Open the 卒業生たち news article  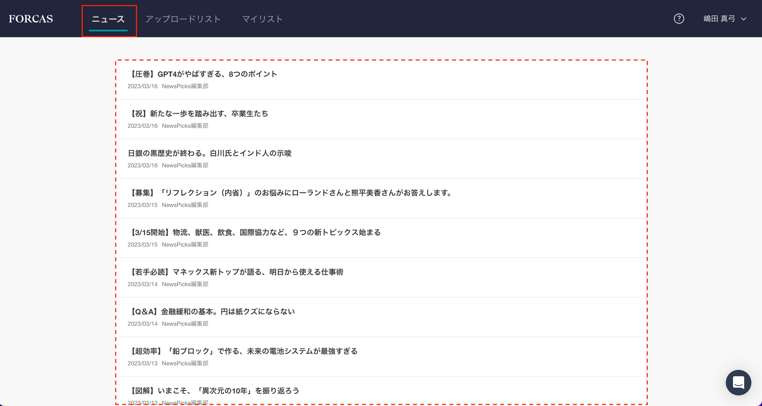coord(199,113)
